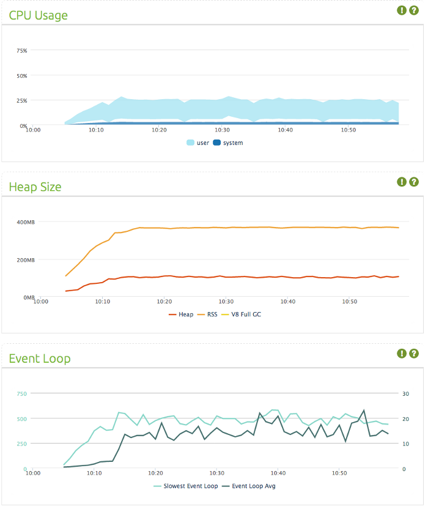Screen dimensions: 428x509
Task: Click the Heap Size panel title
Action: coord(35,187)
